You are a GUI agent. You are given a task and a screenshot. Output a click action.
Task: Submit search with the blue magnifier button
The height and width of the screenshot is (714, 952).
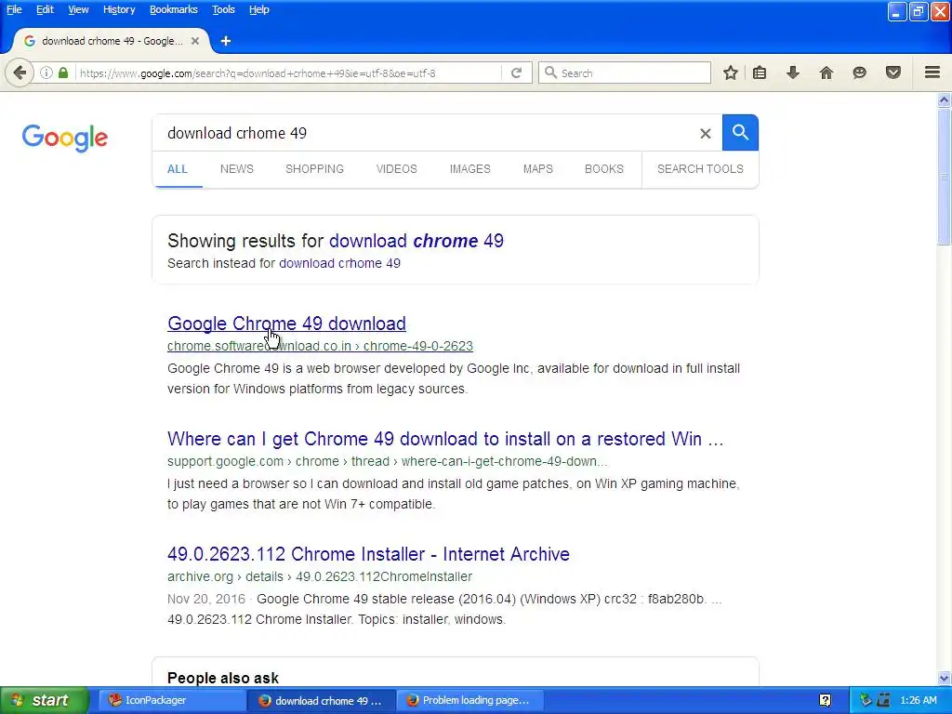tap(740, 132)
